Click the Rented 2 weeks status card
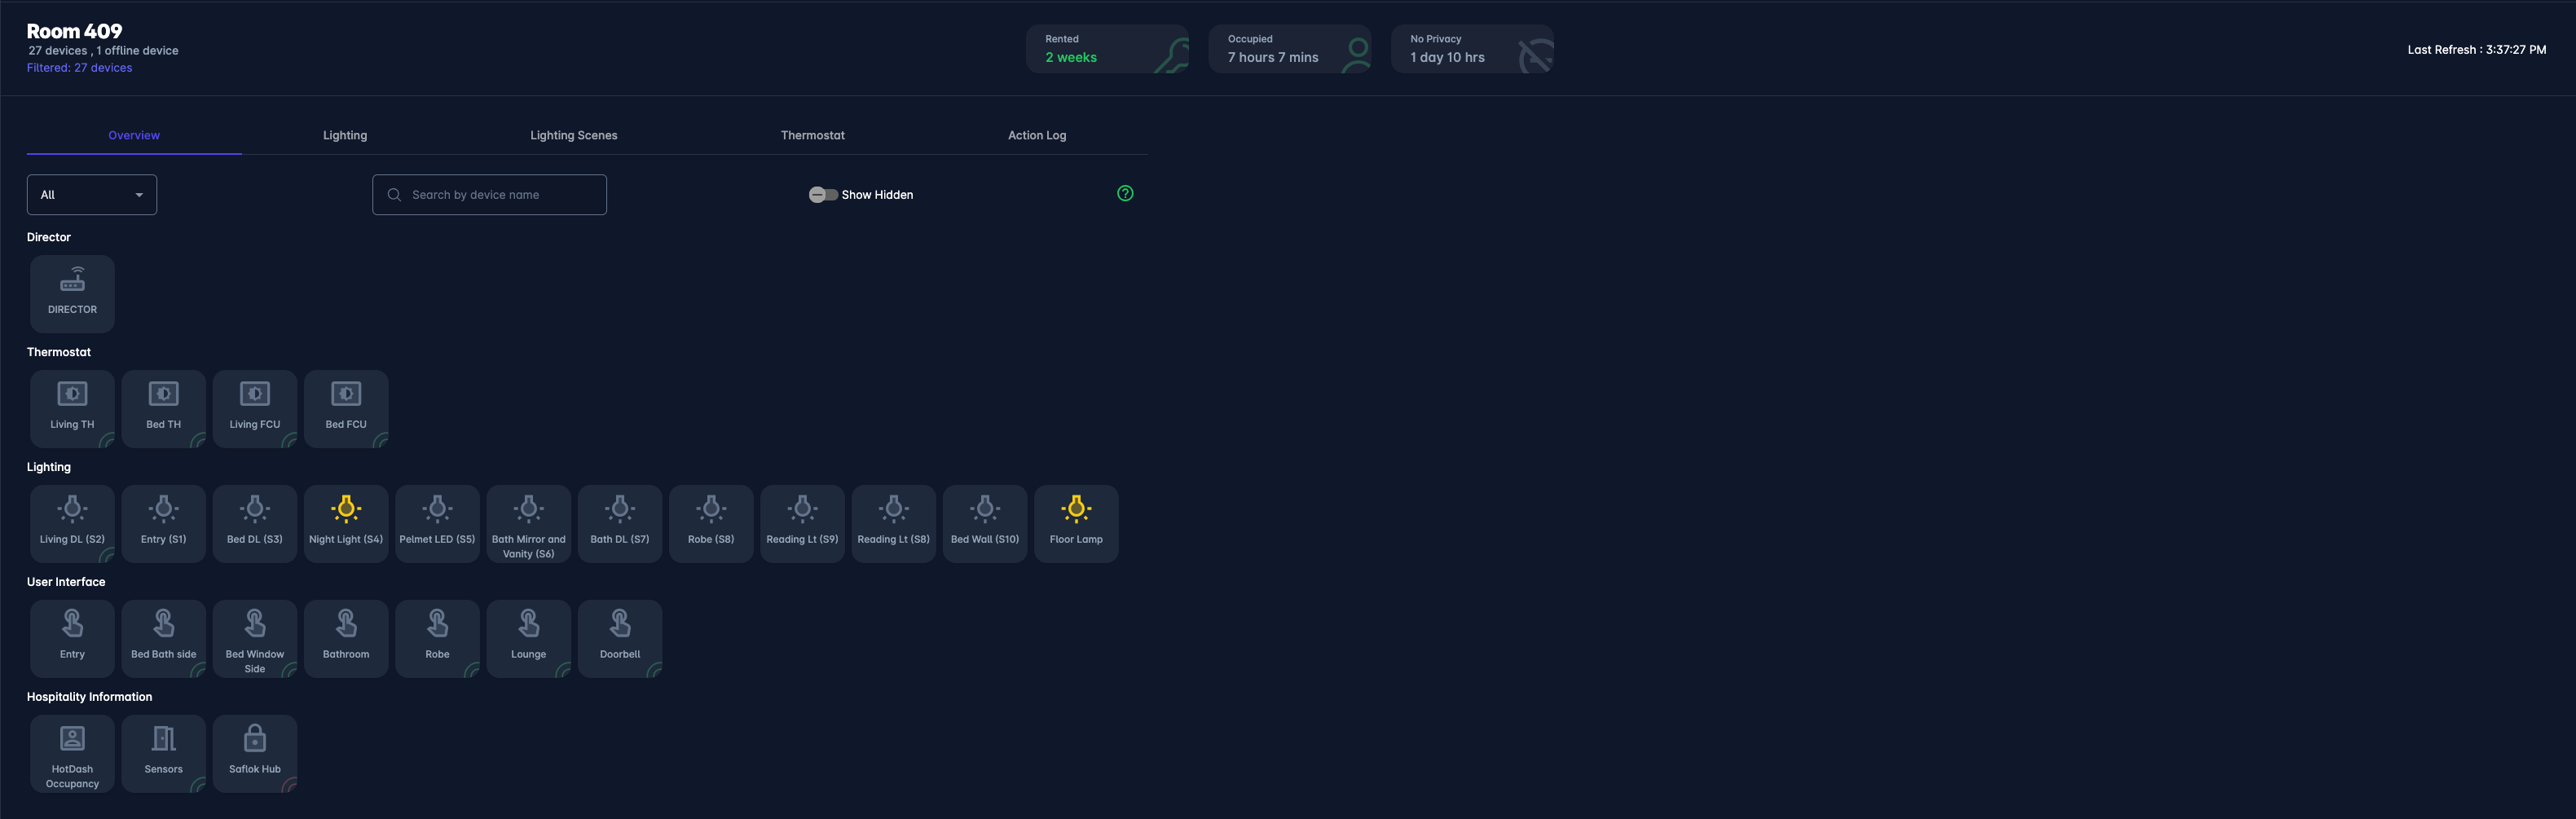Screen dimensions: 2576x819 (1107, 49)
